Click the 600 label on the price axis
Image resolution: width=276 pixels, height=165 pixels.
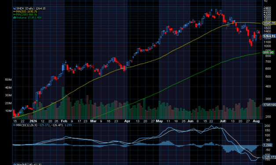[268, 68]
